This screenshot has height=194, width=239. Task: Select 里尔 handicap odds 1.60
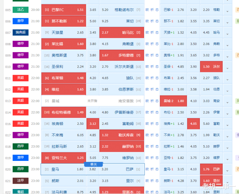(211, 181)
